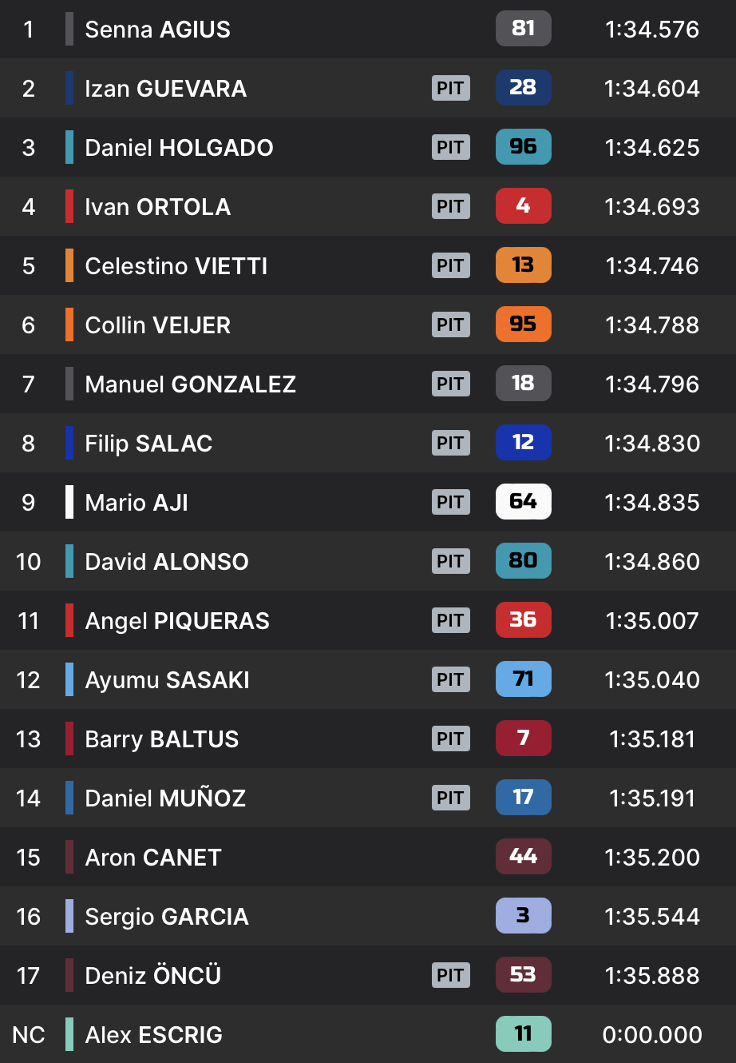Image resolution: width=736 pixels, height=1063 pixels.
Task: Click PIT indicator for Filip Salac
Action: [x=451, y=443]
